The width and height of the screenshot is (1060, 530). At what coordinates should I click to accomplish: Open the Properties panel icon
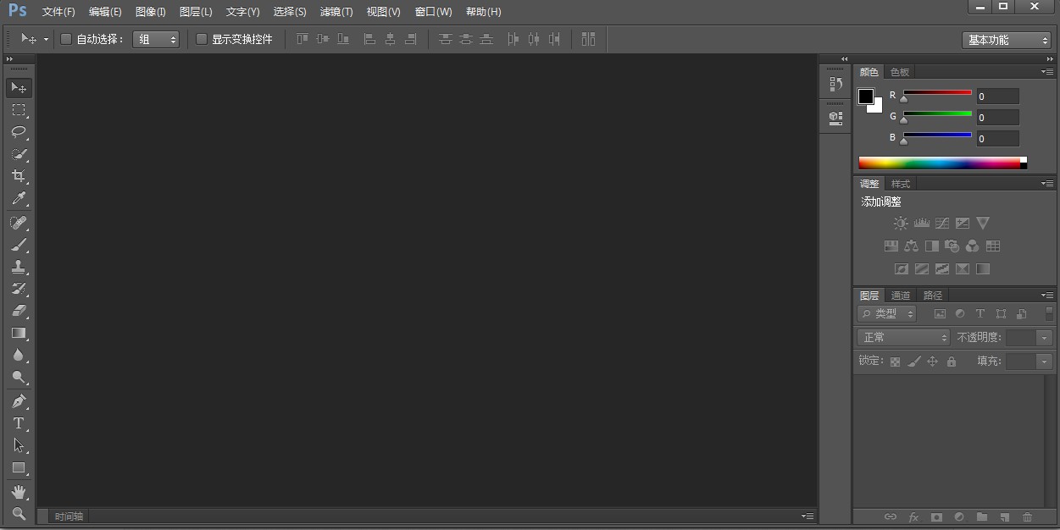pos(835,119)
